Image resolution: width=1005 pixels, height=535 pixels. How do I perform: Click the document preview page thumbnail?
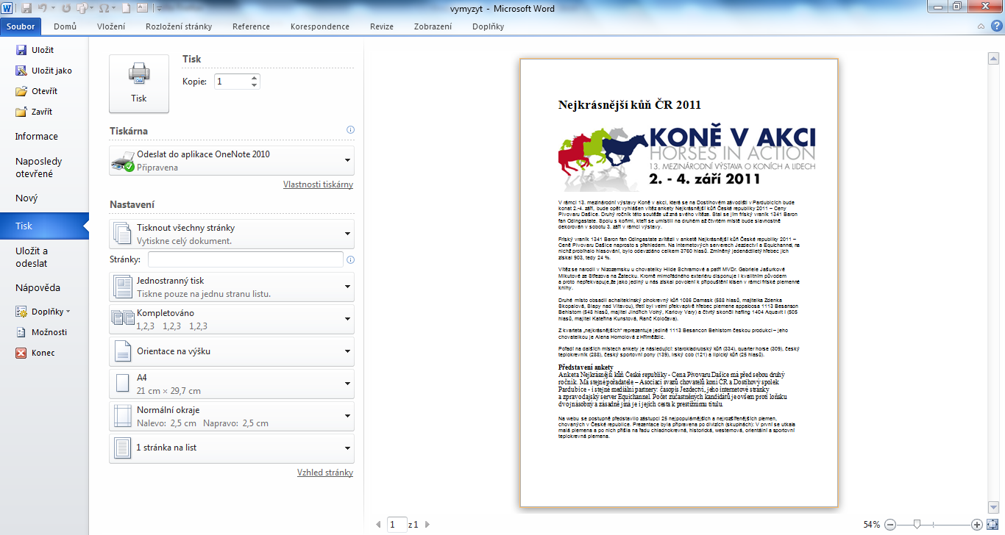click(x=679, y=283)
